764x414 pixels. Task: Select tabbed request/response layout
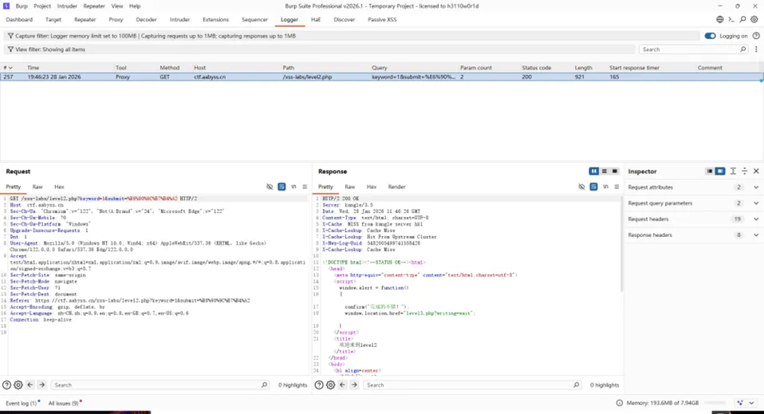tap(614, 172)
